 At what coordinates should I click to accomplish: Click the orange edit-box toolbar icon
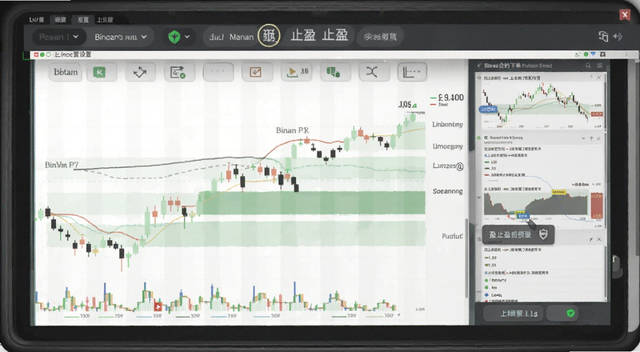point(257,72)
